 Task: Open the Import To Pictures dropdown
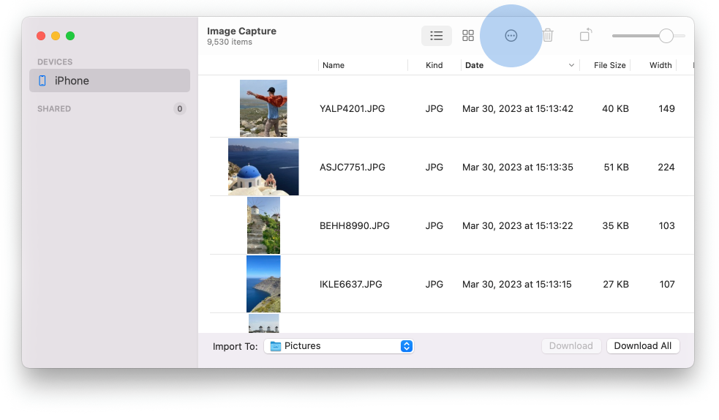click(x=339, y=346)
